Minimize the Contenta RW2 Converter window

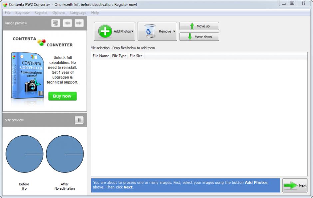284,3
